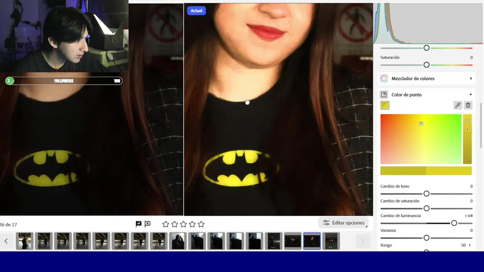Click the Mezclador de colores panel icon
This screenshot has height=272, width=484.
point(384,79)
